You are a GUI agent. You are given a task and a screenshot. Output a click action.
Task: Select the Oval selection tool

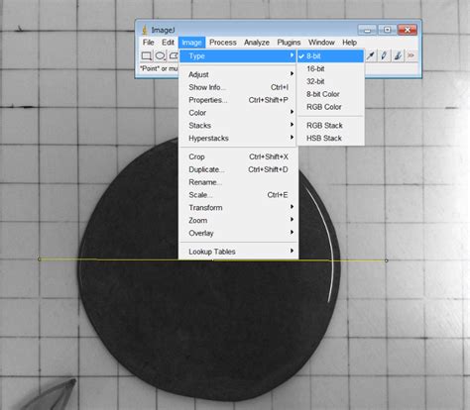[161, 55]
